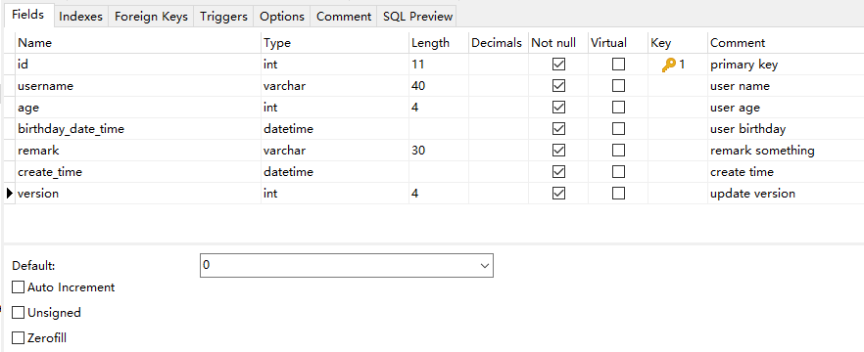Open the Triggers tab
Image resolution: width=864 pixels, height=352 pixels.
pos(223,17)
